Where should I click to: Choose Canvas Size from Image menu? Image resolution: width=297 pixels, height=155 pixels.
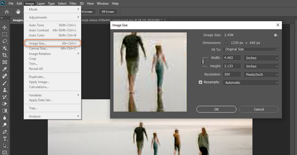click(38, 49)
